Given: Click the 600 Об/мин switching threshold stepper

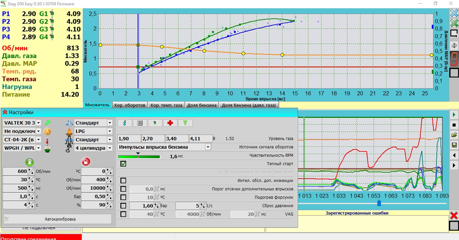Looking at the screenshot, I should pos(19,172).
